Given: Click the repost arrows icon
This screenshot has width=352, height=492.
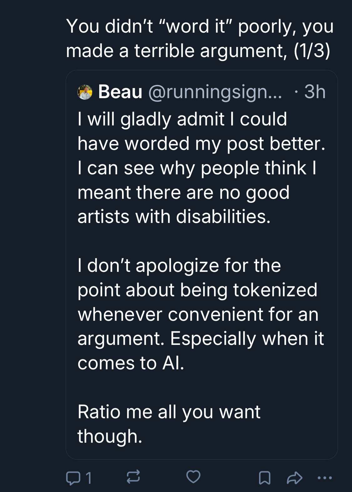Looking at the screenshot, I should (133, 477).
